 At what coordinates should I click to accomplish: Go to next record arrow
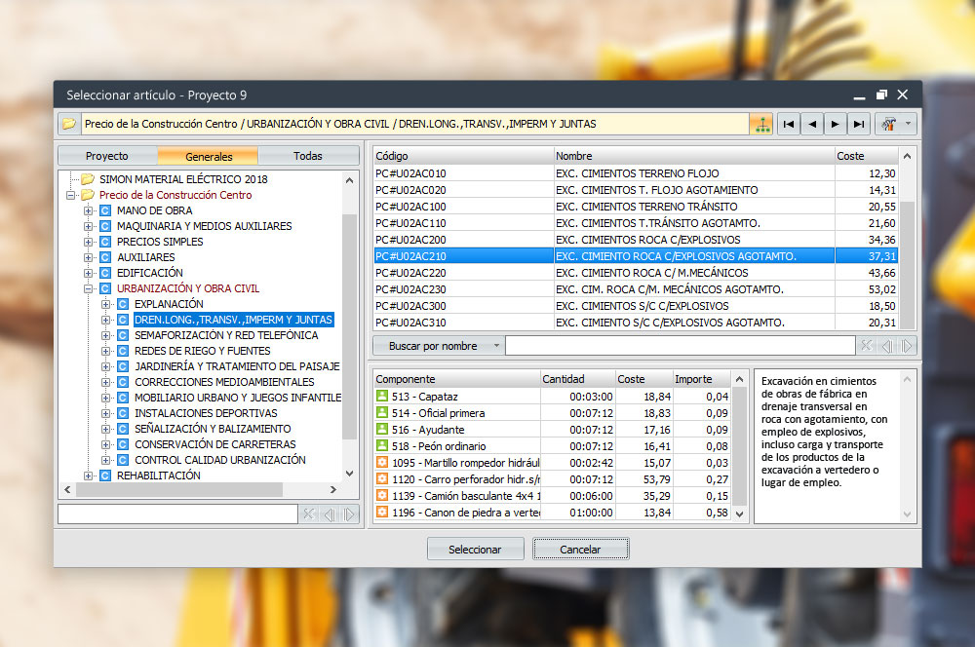[x=835, y=124]
